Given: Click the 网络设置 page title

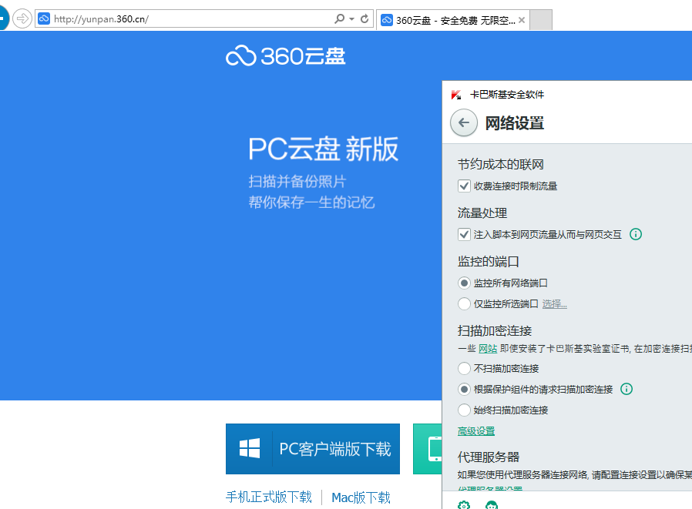Looking at the screenshot, I should tap(515, 123).
